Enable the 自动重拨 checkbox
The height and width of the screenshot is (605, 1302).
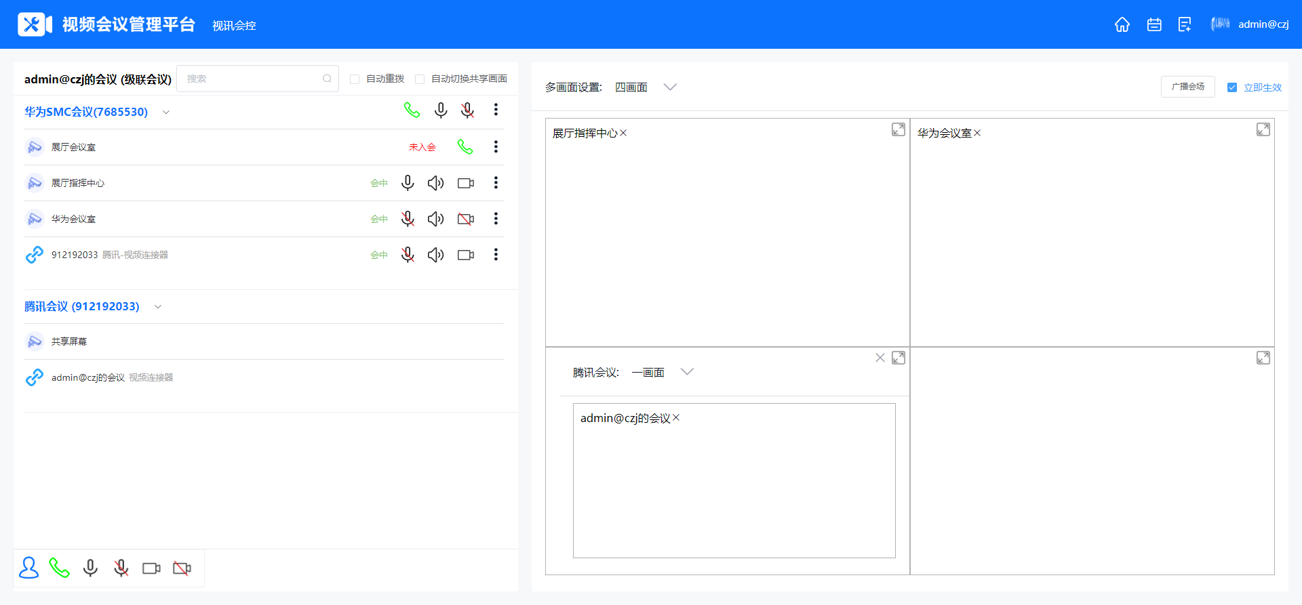[x=355, y=79]
